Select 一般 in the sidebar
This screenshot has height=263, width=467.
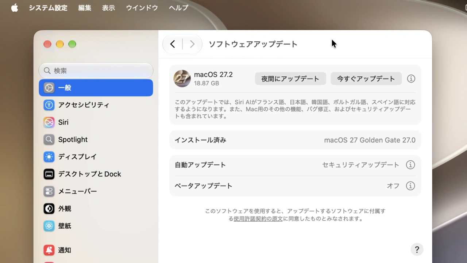96,88
